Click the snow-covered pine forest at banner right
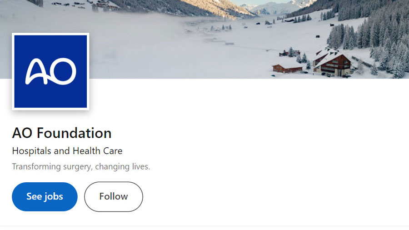This screenshot has height=230, width=409. (x=376, y=42)
